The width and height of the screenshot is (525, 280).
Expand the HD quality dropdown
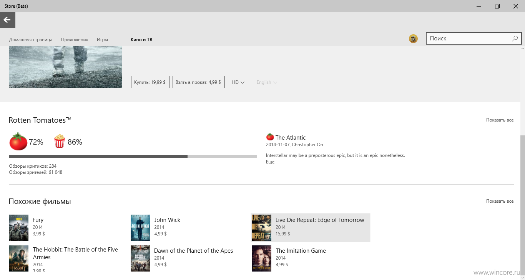pyautogui.click(x=238, y=82)
